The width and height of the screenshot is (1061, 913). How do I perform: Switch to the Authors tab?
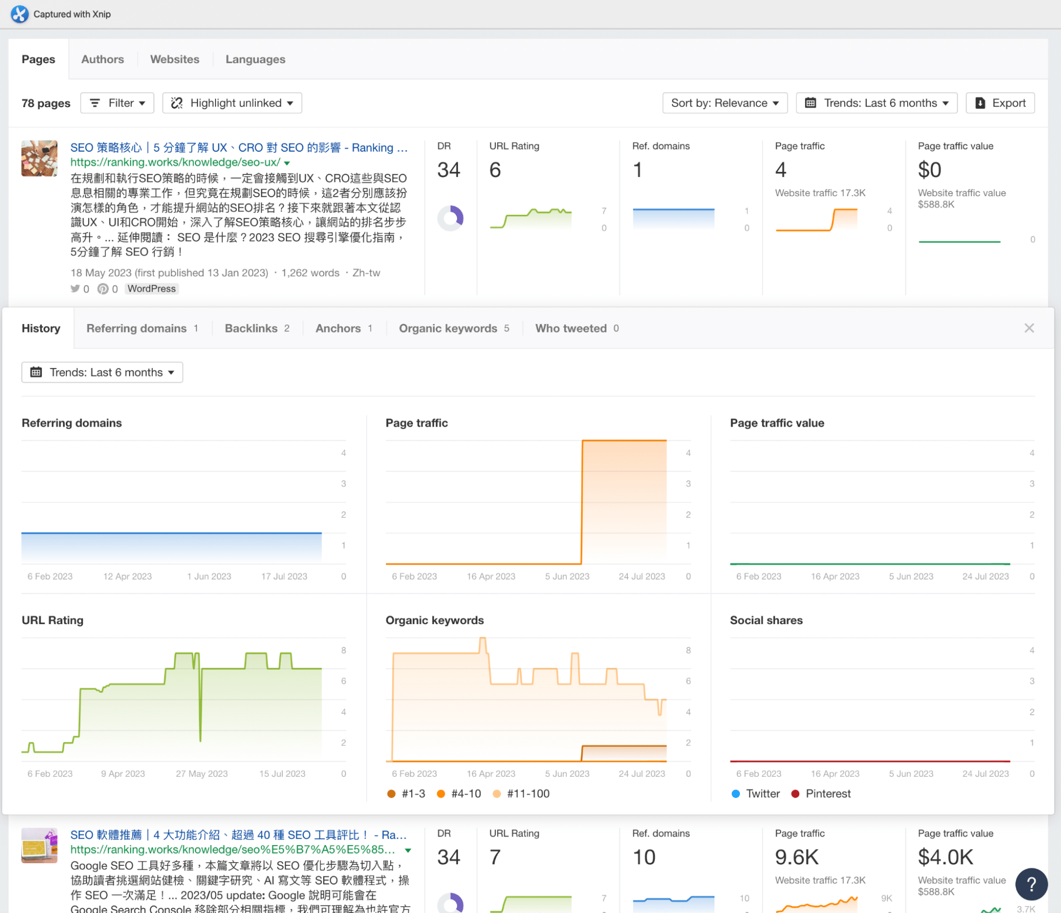102,59
